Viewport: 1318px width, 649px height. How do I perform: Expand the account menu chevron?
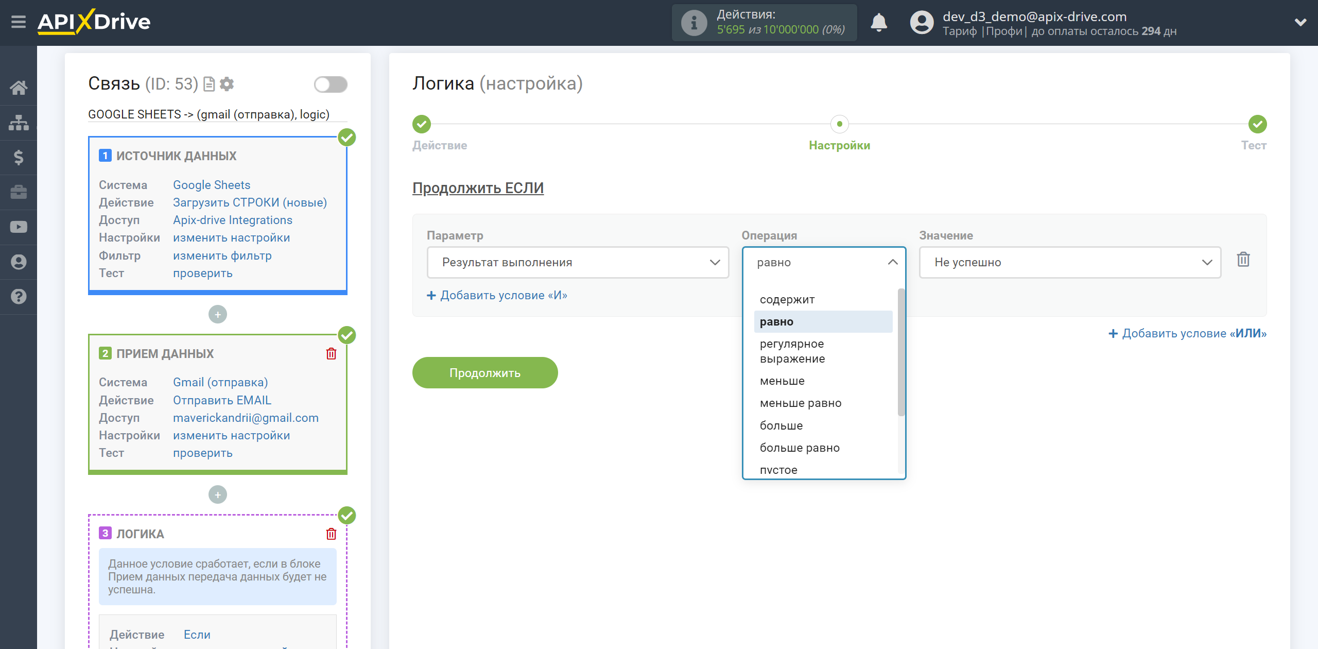click(x=1300, y=23)
